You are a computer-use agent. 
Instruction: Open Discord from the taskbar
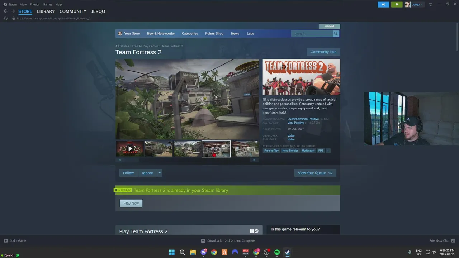(203, 252)
